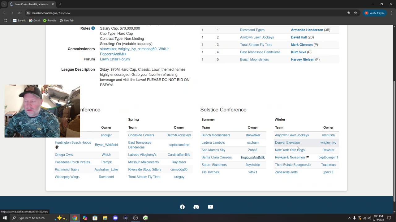Open the Gmail bookmark
396x222 pixels.
coord(34,21)
